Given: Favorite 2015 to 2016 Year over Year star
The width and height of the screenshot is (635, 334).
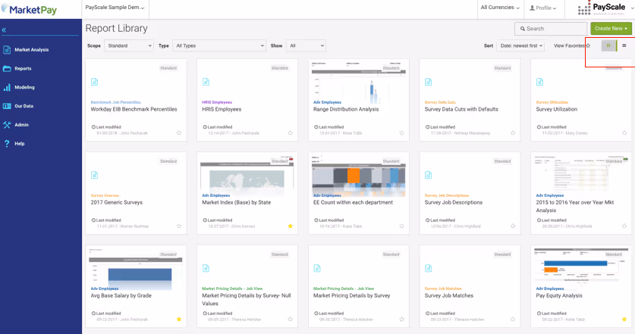Looking at the screenshot, I should (x=624, y=226).
